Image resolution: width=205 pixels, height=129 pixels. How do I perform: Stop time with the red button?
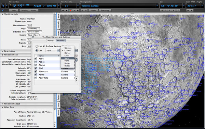pos(70,11)
